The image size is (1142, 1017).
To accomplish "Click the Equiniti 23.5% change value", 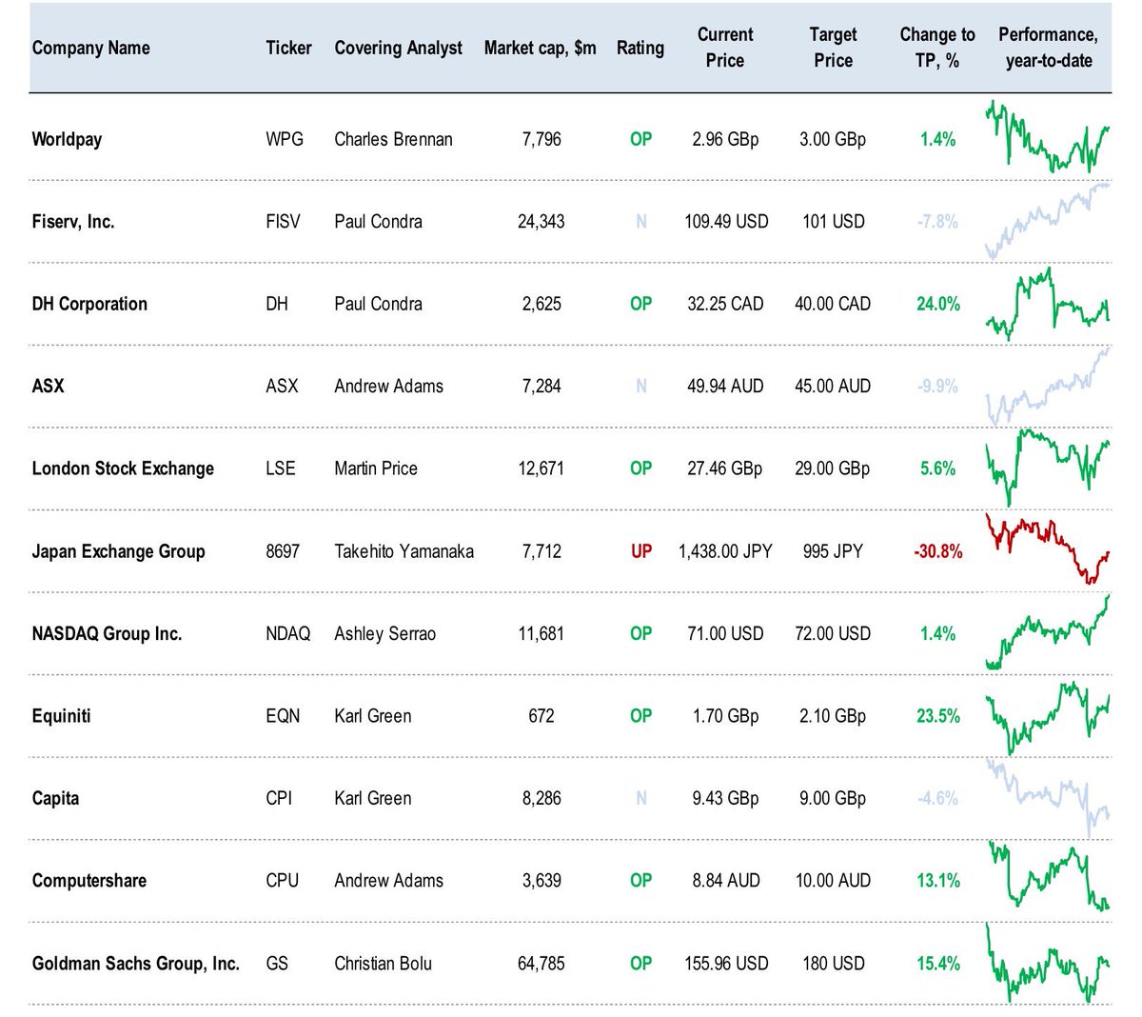I will pyautogui.click(x=938, y=715).
